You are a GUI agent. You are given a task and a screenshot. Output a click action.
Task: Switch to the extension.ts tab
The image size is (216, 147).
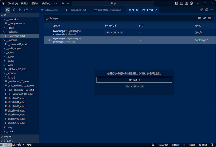pos(49,10)
